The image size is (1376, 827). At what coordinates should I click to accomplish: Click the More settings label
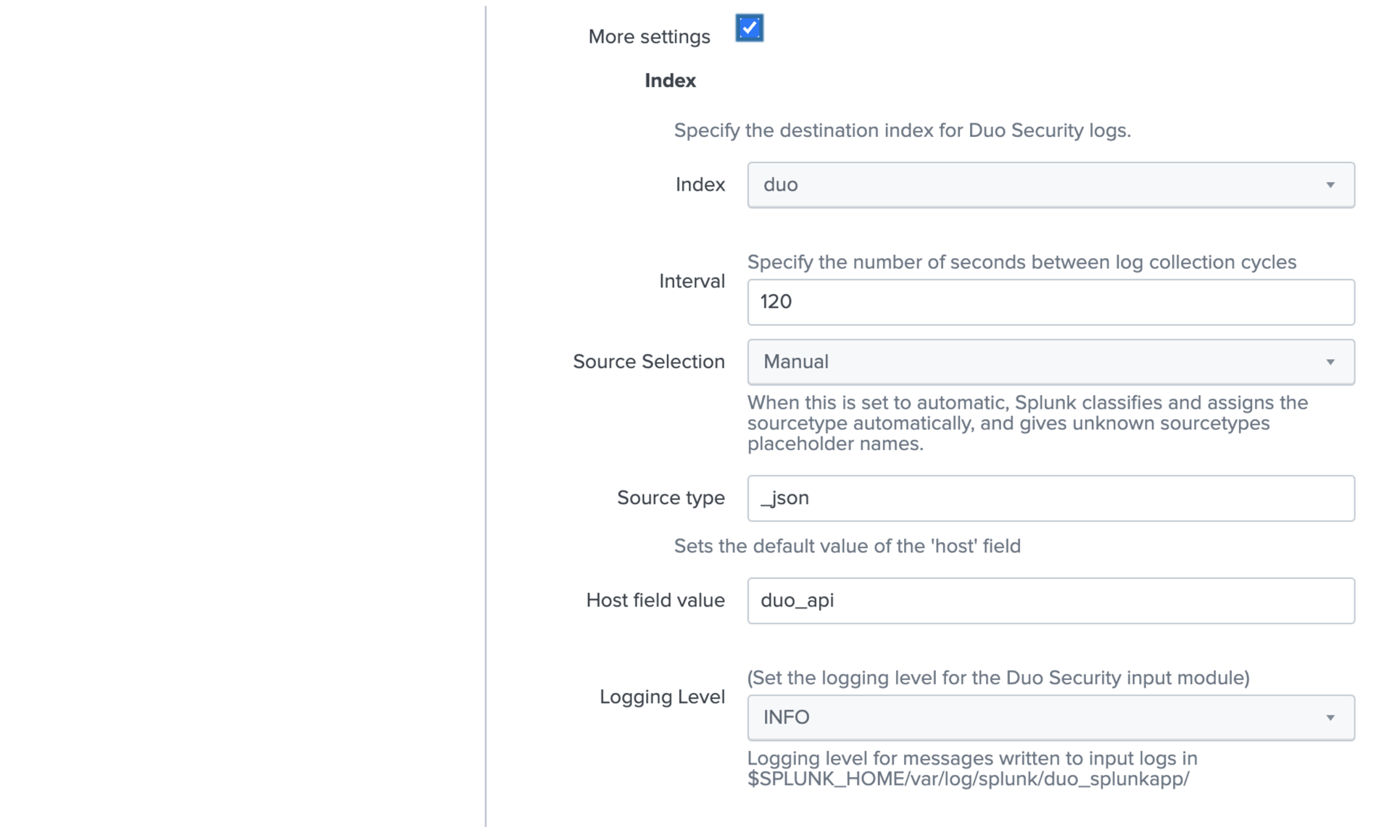[649, 36]
